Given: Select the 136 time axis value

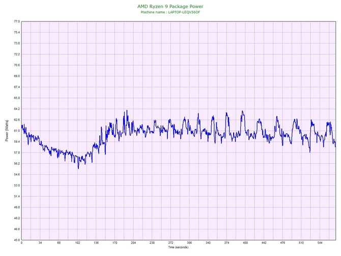Looking at the screenshot, I should 96,243.
